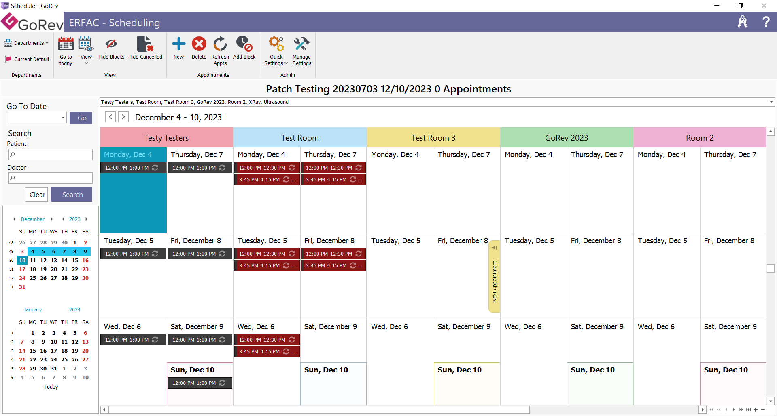Screen dimensions: 777x416
Task: Go to the year after 2023
Action: pos(86,219)
